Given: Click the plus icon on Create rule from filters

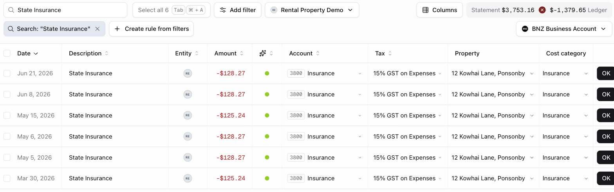Looking at the screenshot, I should tap(117, 29).
